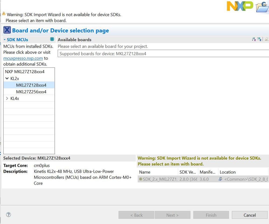Open the mcuxpresso.nxp.com link
Viewport: 269px width, 224px height.
click(x=23, y=58)
